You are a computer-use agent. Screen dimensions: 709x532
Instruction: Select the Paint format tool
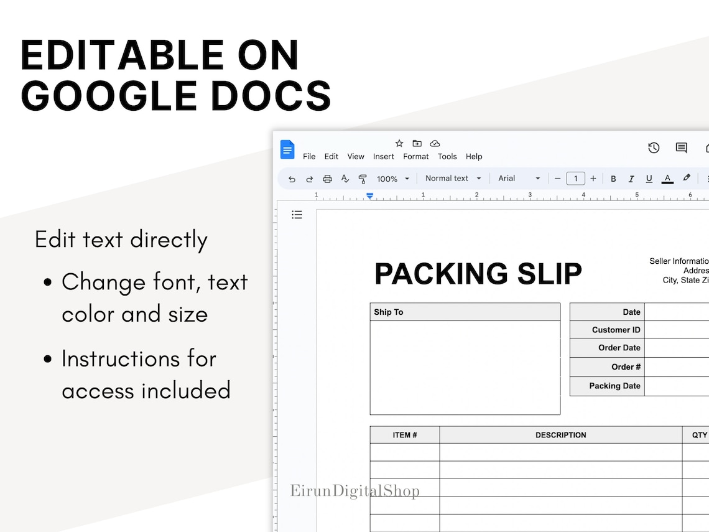point(363,179)
